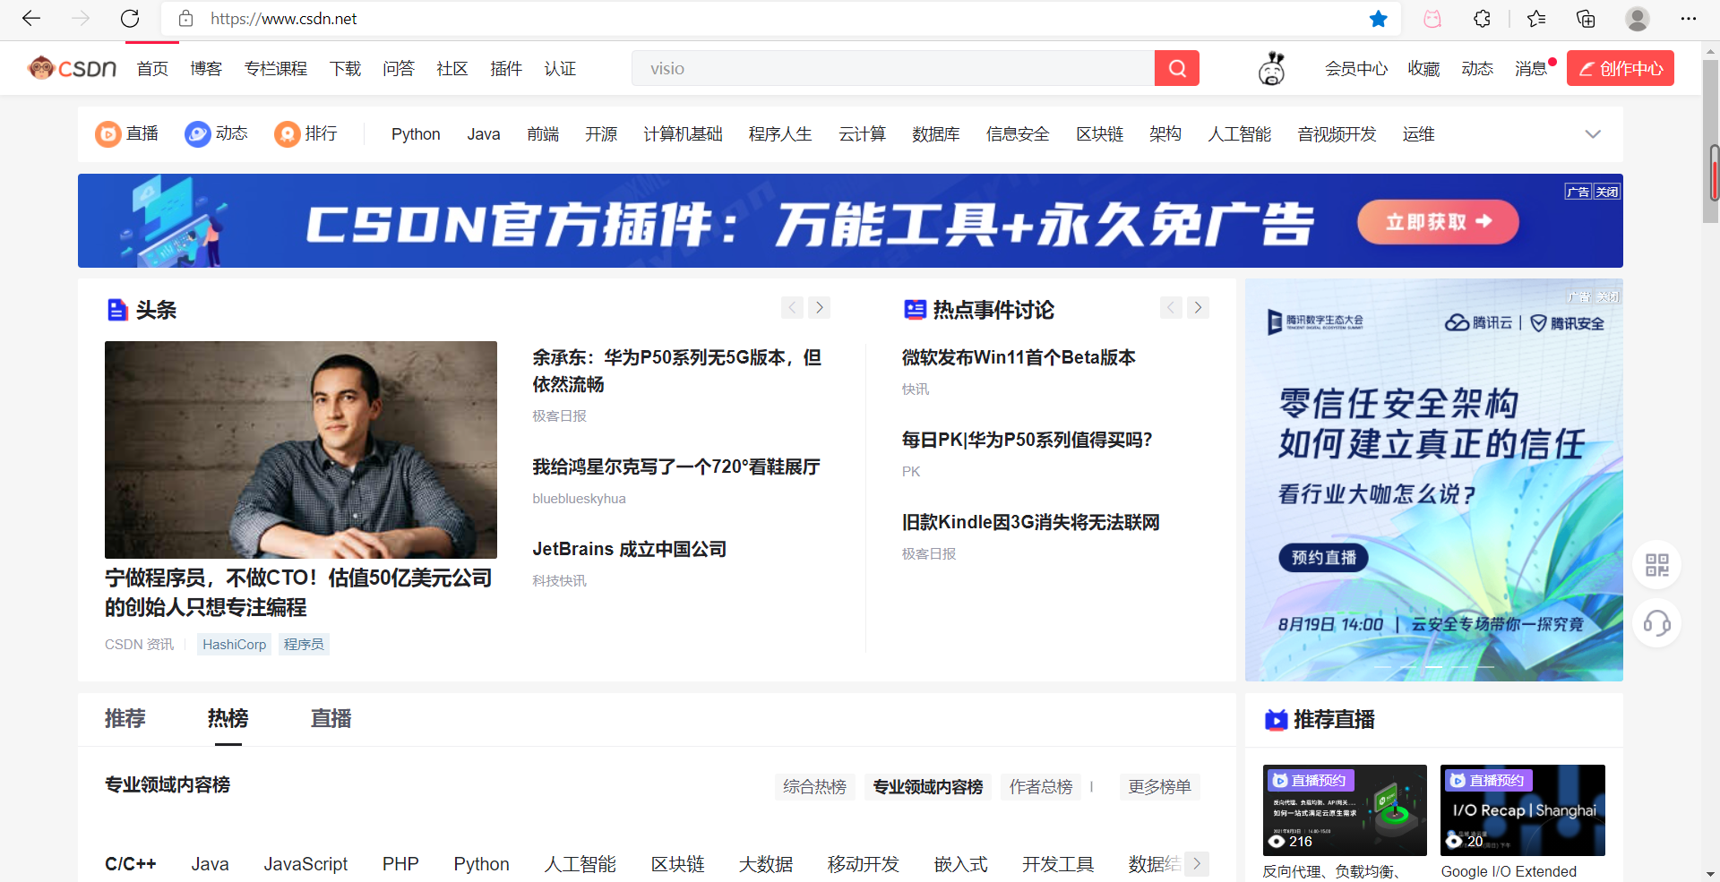Screen dimensions: 1720x882
Task: Click the headset customer service icon
Action: point(1656,623)
